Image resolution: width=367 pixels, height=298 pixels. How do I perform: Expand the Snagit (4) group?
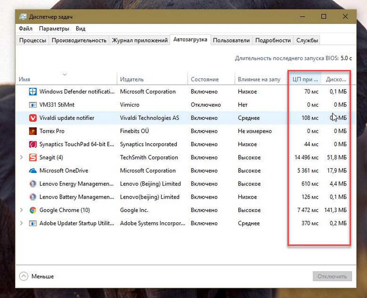pyautogui.click(x=21, y=157)
